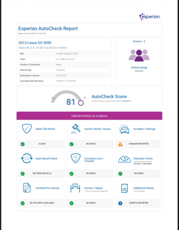Screen dimensions: 179x230
Task: Click the similar vehicles range text
Action: click(111, 101)
